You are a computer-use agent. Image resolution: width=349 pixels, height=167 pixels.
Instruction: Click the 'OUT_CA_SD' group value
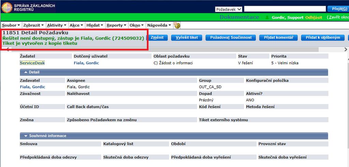[x=210, y=87]
